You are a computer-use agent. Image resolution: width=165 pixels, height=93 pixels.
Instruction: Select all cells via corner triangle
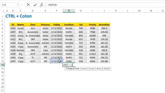(3, 11)
